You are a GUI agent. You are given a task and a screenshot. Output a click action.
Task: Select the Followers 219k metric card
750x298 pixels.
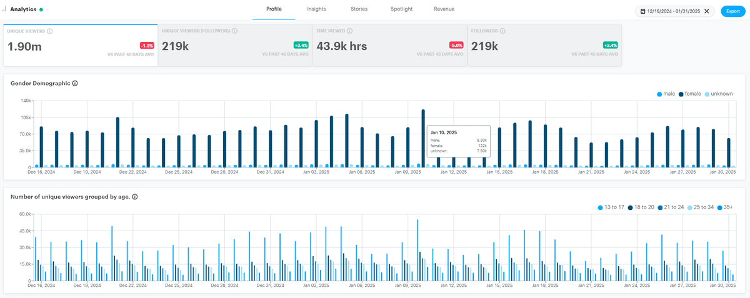click(x=544, y=46)
